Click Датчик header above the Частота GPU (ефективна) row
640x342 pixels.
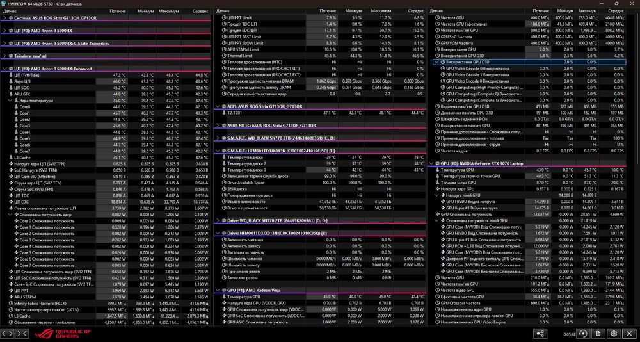[435, 11]
